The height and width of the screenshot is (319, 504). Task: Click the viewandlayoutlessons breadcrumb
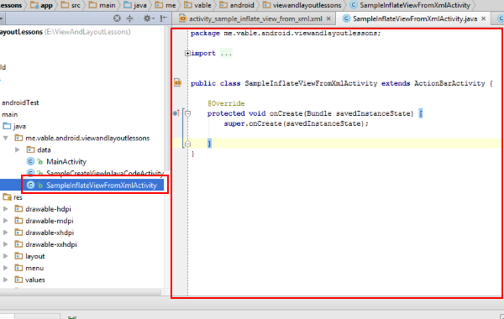click(x=302, y=5)
